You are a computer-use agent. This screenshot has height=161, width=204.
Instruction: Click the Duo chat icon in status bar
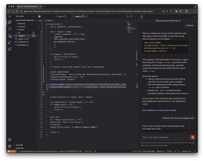pyautogui.click(x=95, y=151)
